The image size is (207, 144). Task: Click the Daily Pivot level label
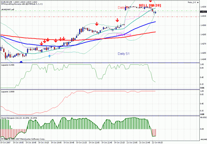[x=124, y=35]
